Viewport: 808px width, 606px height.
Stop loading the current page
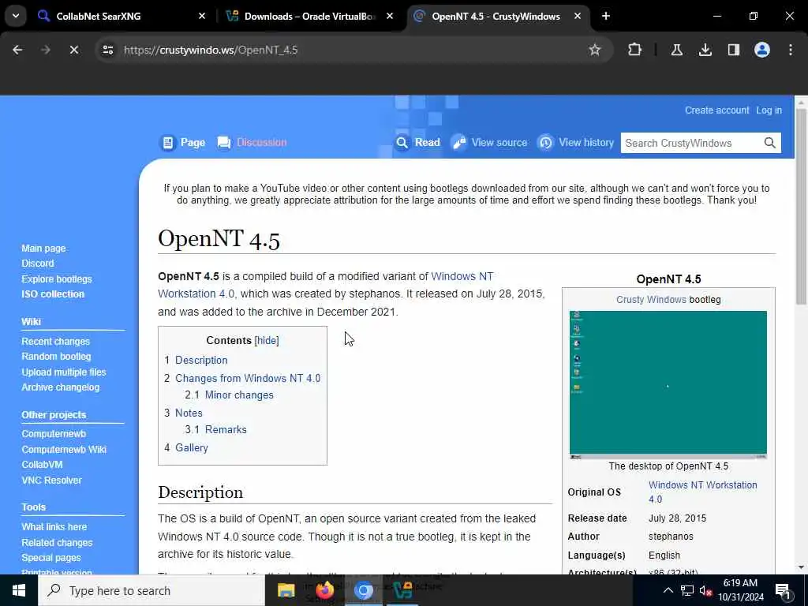point(73,50)
